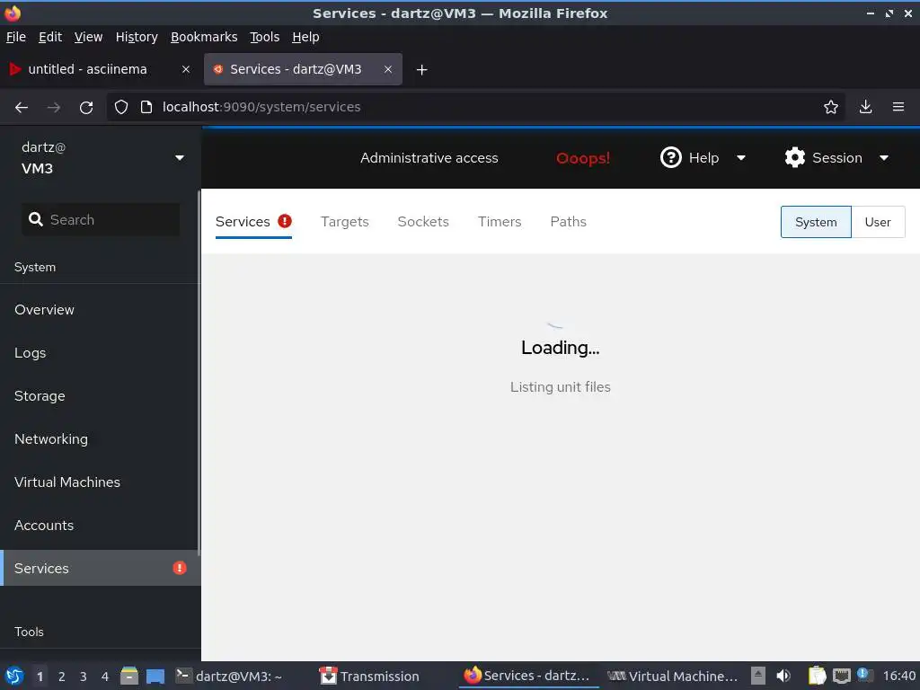Screen dimensions: 920x690
Task: Switch to workspace 4
Action: click(105, 677)
